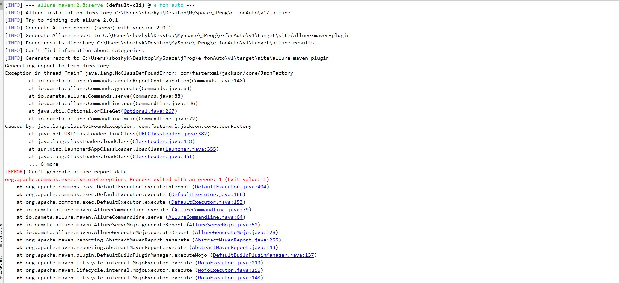This screenshot has width=619, height=283.
Task: Click the red [ERROR] tag
Action: tap(15, 172)
